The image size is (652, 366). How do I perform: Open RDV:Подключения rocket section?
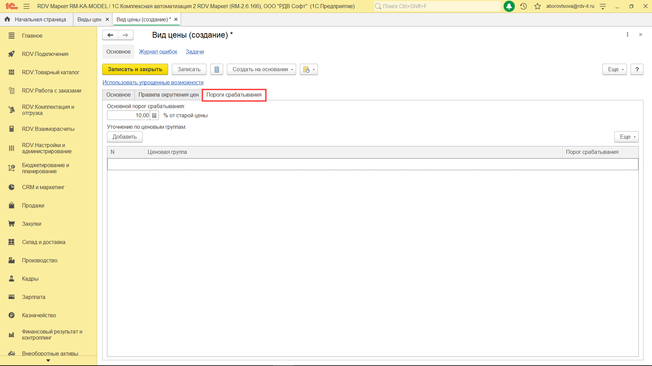pyautogui.click(x=45, y=54)
